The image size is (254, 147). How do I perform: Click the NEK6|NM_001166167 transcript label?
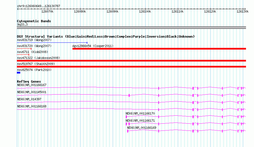pos(32,85)
